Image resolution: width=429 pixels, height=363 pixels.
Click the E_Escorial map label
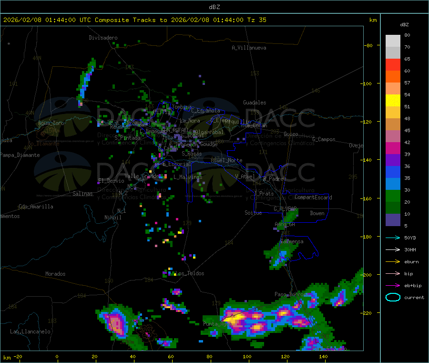[x=177, y=164]
